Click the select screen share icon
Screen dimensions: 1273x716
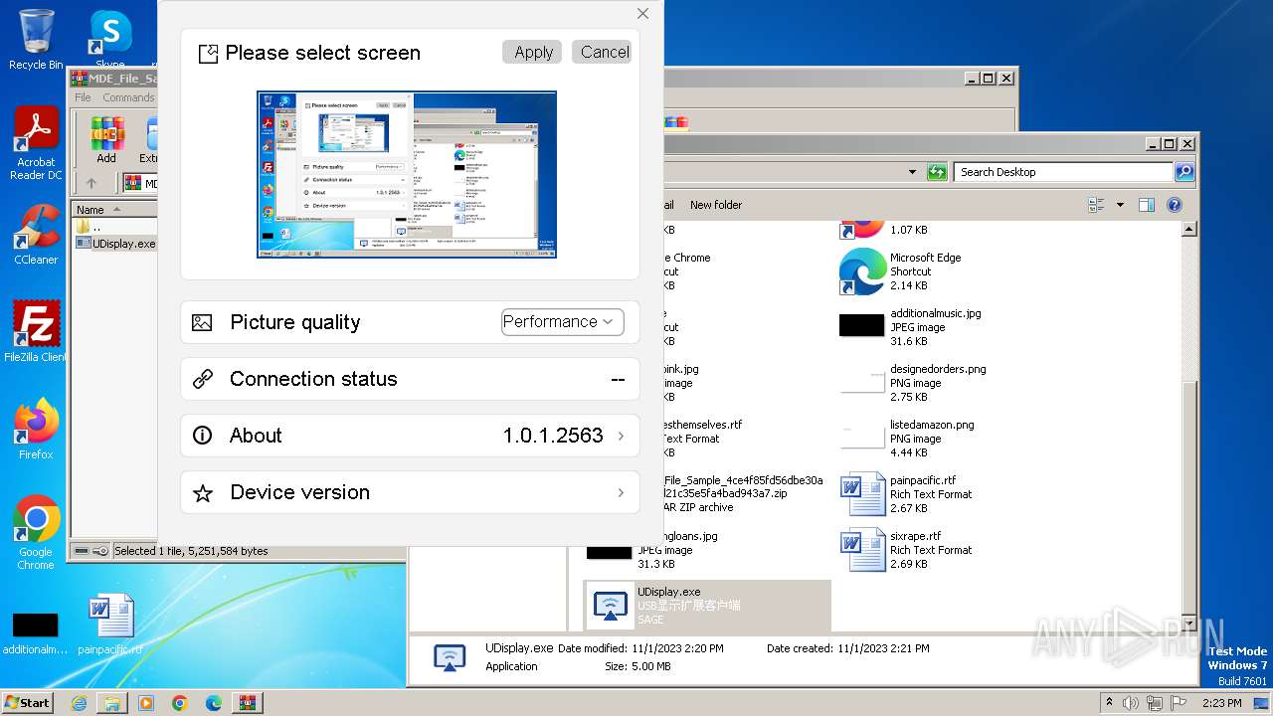(x=208, y=54)
